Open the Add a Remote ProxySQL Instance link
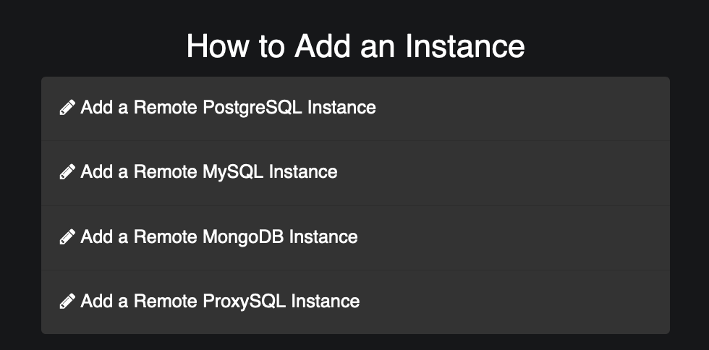 tap(220, 302)
